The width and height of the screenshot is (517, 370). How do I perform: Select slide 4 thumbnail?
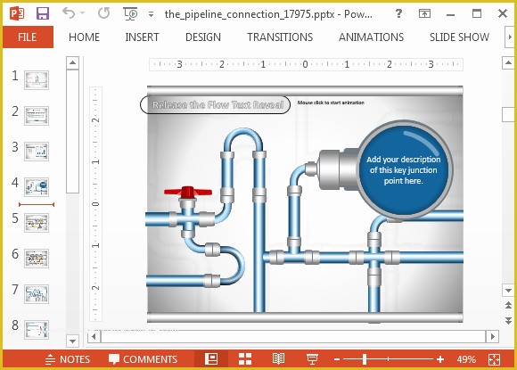pyautogui.click(x=37, y=186)
